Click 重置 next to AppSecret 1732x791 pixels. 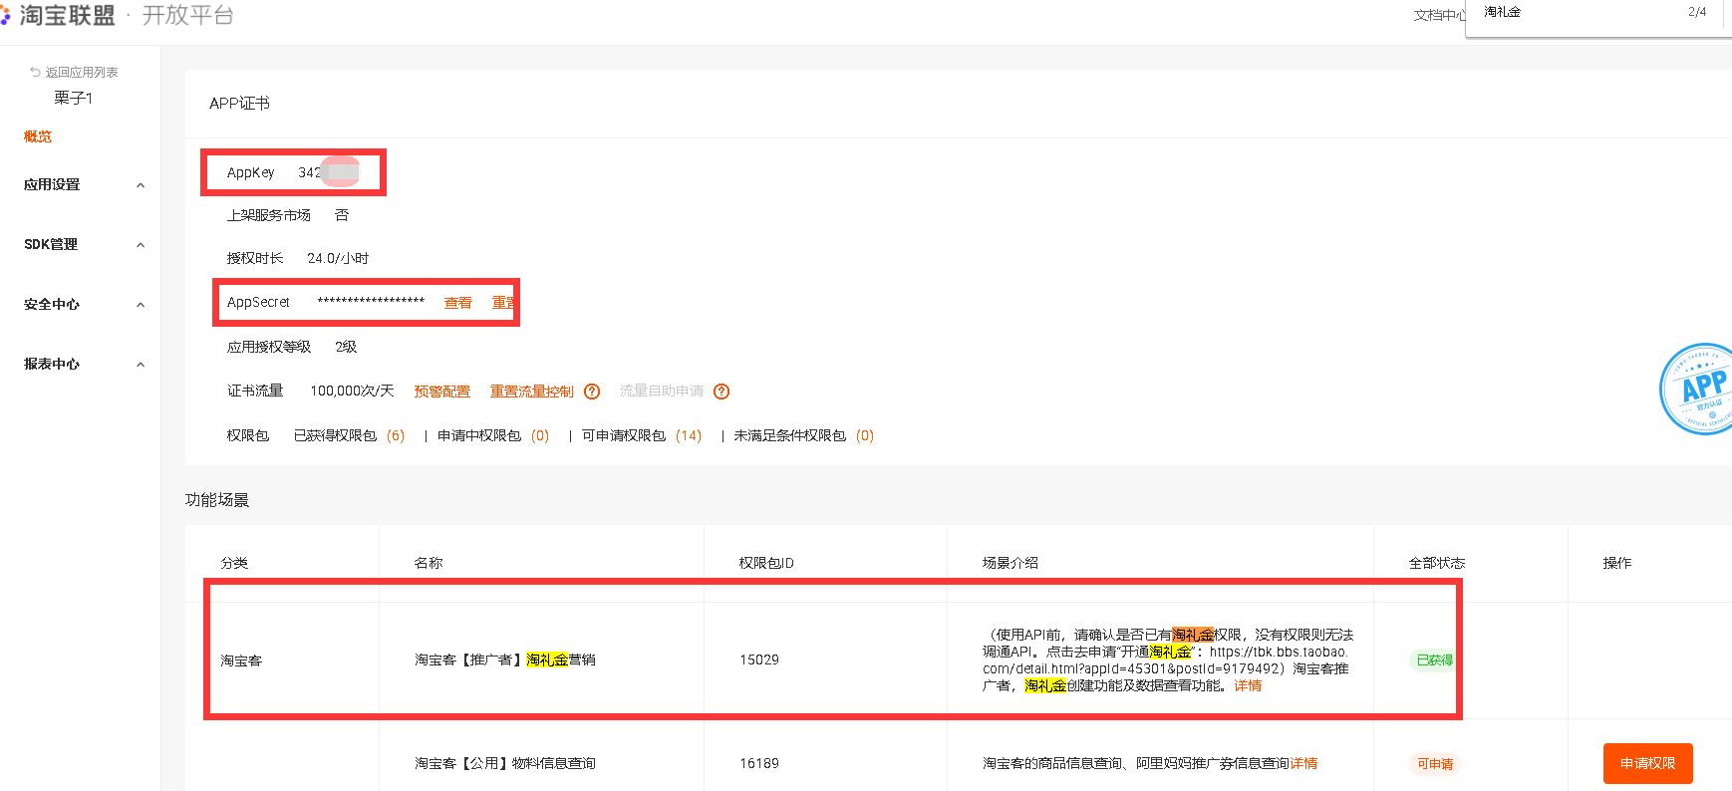(503, 303)
